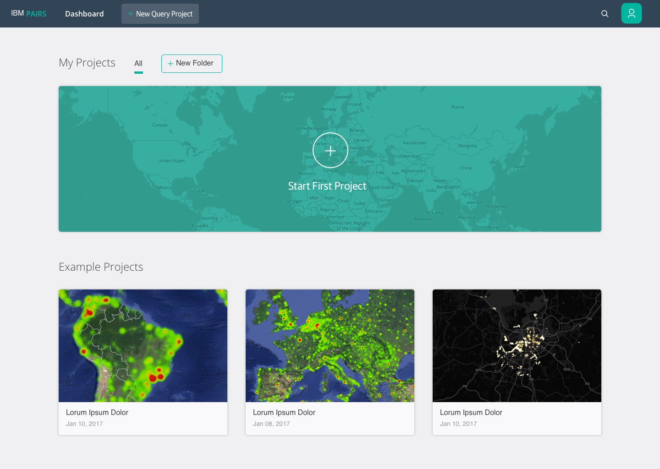Open the Dashboard menu item
660x469 pixels.
click(84, 14)
